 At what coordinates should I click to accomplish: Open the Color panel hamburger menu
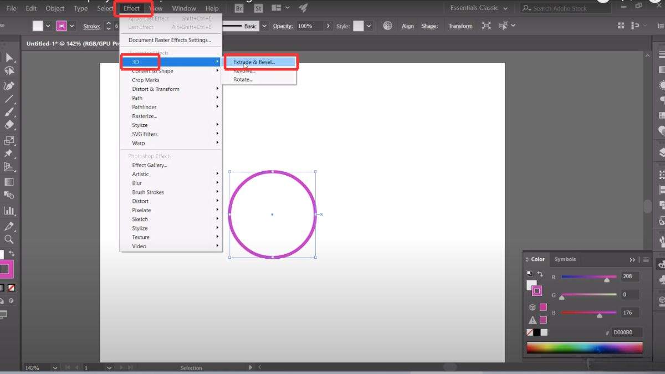646,259
